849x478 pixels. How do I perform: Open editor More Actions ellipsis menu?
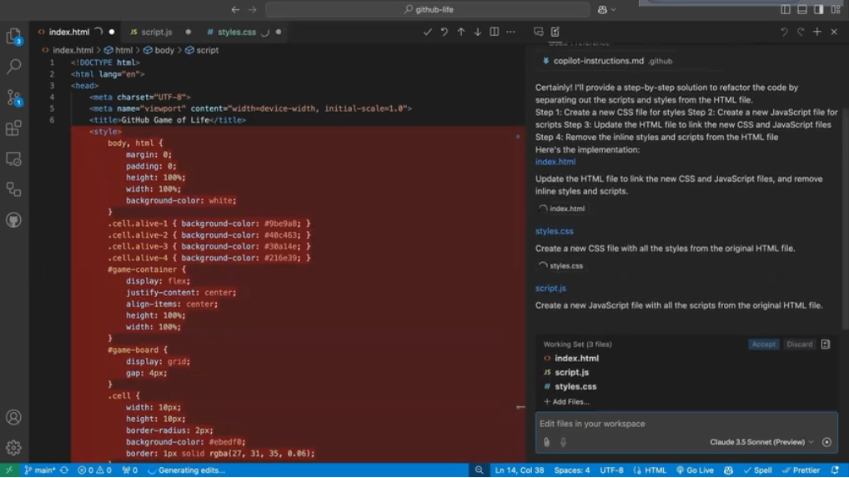click(510, 32)
